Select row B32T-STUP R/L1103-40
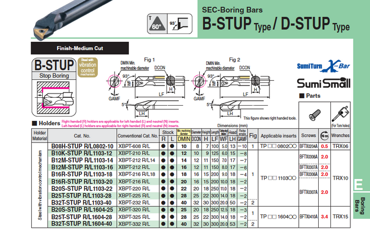 [x=147, y=203]
